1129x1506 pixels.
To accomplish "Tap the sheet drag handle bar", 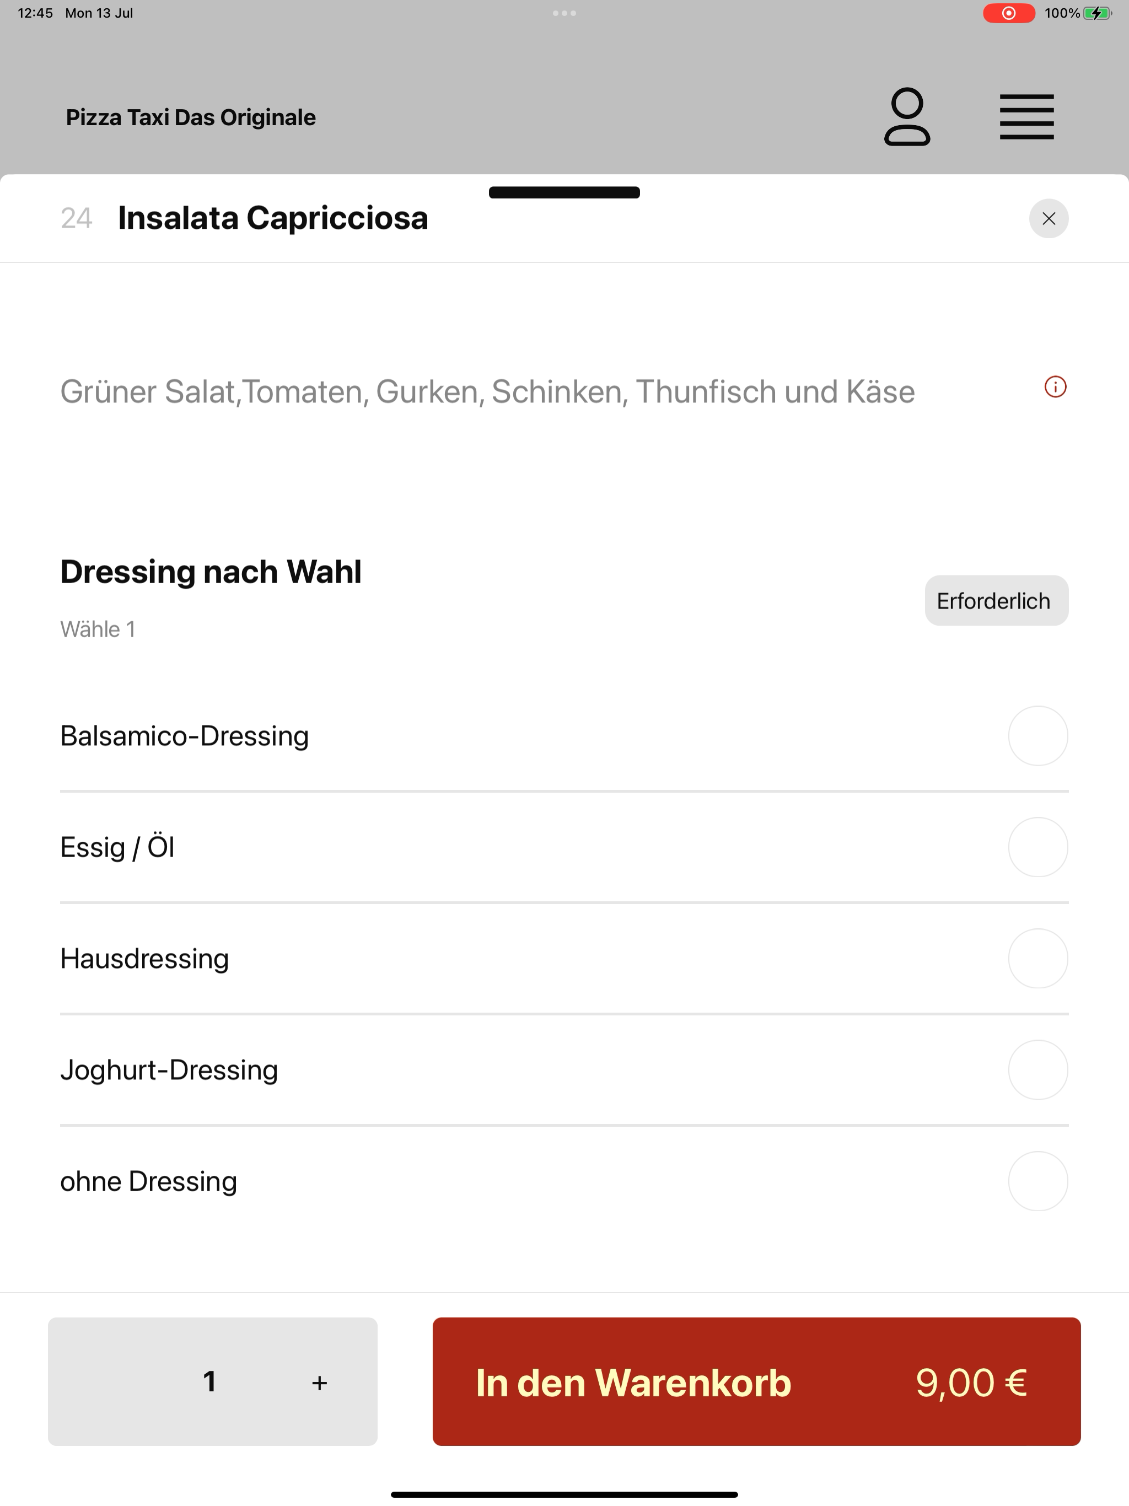I will click(x=564, y=193).
